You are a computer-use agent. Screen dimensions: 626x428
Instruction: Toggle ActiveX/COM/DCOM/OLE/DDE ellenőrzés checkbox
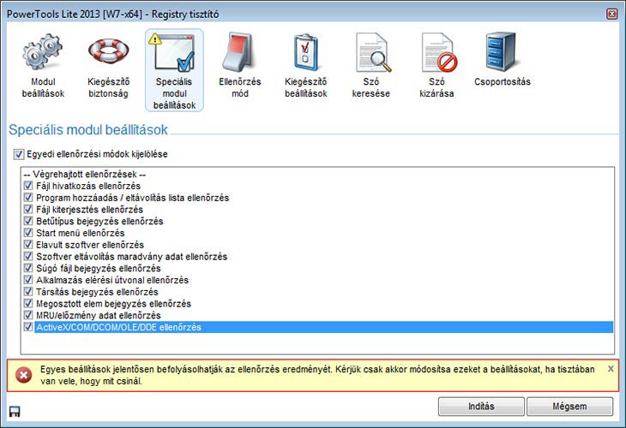click(x=28, y=327)
